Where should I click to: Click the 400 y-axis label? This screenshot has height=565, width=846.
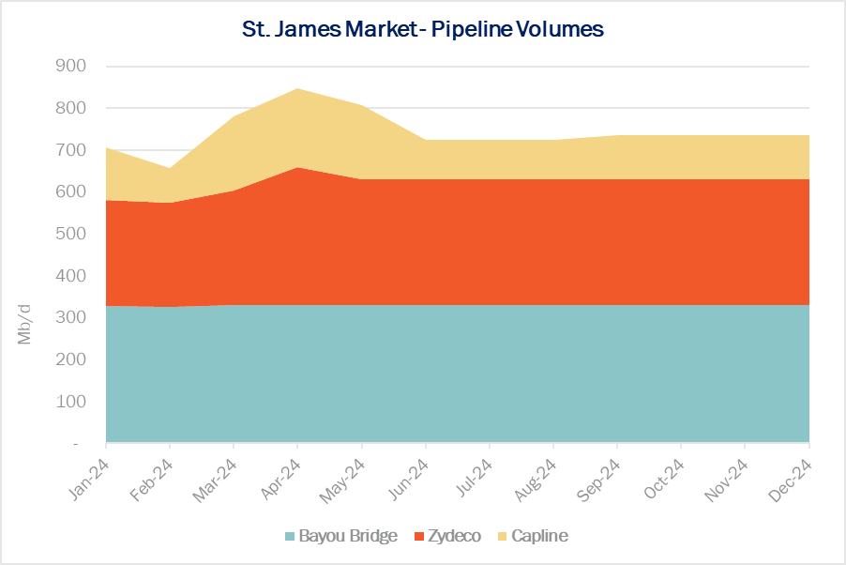click(x=70, y=276)
